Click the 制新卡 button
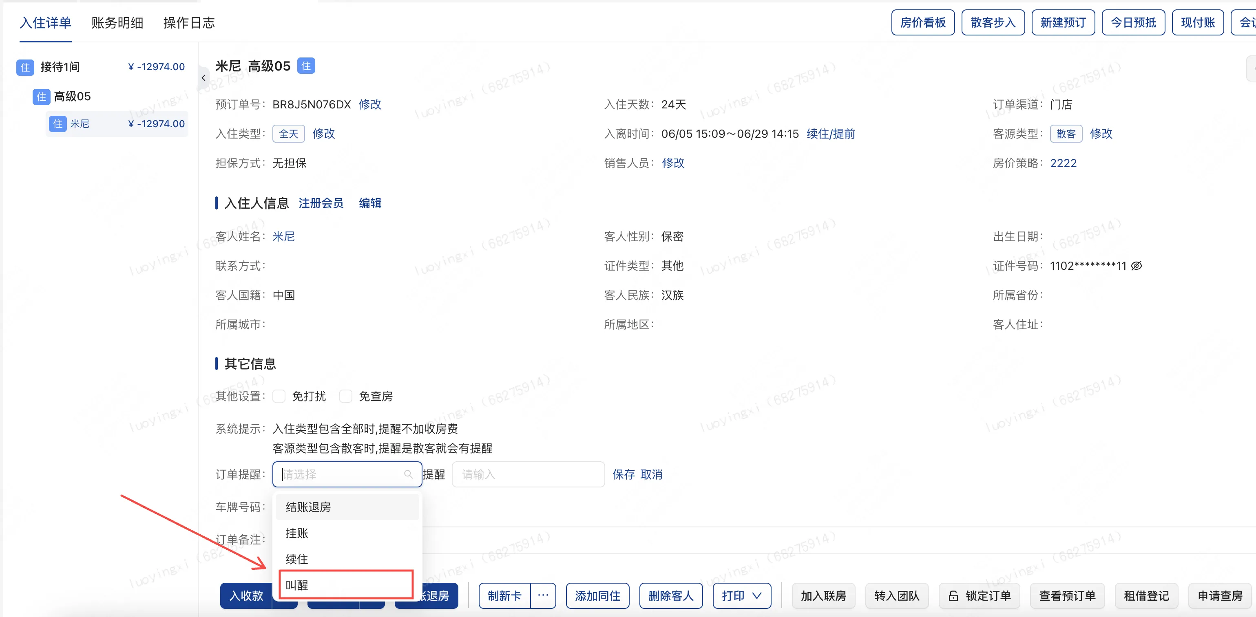Image resolution: width=1256 pixels, height=617 pixels. pyautogui.click(x=505, y=595)
